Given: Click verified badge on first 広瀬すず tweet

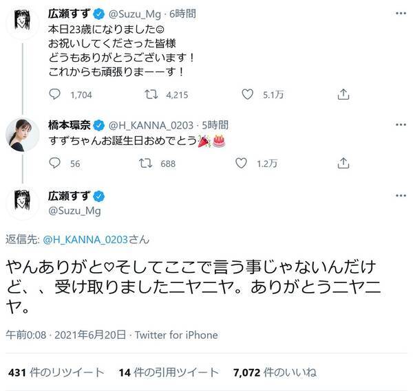Looking at the screenshot, I should tap(98, 12).
